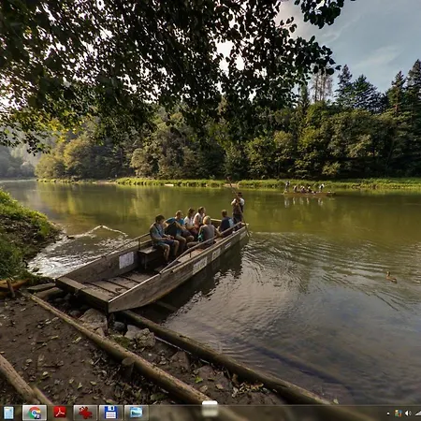
Task: Open Adobe Acrobat Reader from taskbar
Action: click(x=60, y=413)
